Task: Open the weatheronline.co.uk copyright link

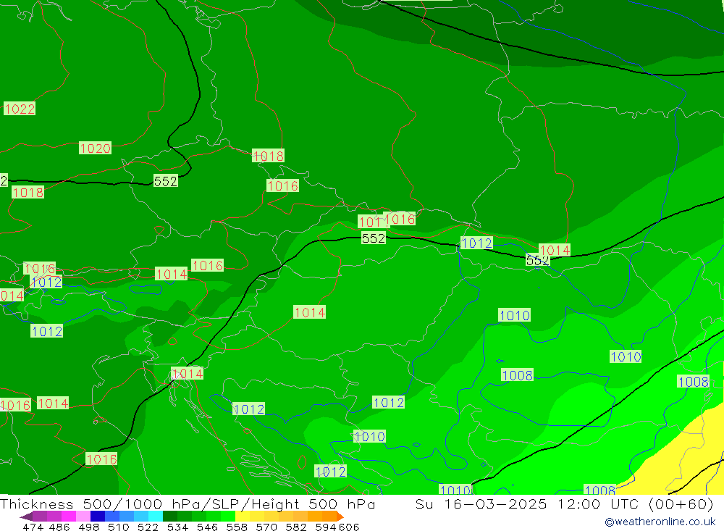Action: (x=660, y=522)
